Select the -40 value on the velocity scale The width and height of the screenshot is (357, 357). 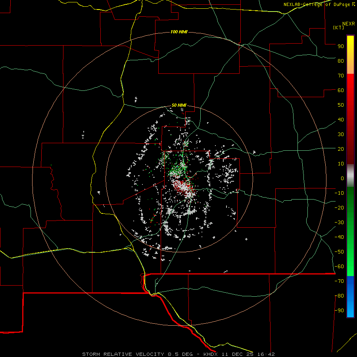pos(339,237)
